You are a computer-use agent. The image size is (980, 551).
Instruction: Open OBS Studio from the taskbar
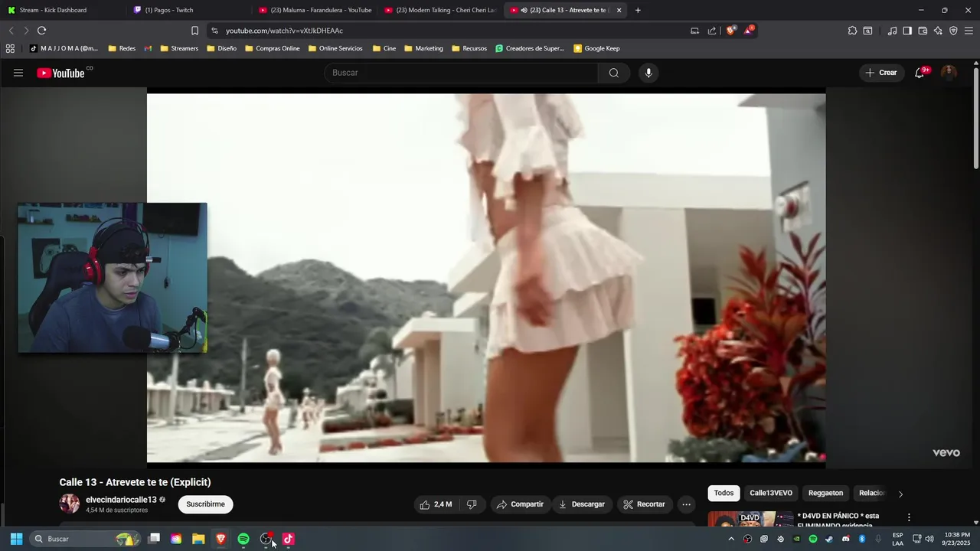click(266, 539)
